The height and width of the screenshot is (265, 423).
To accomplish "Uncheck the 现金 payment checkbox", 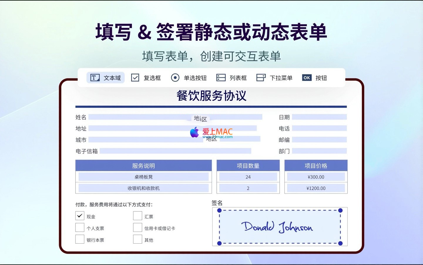I will pos(80,216).
